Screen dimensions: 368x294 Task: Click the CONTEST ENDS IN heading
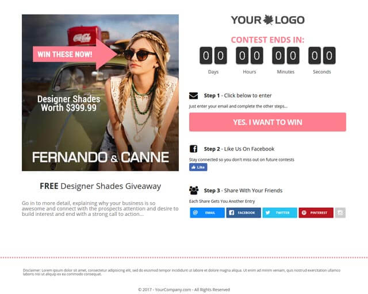point(267,40)
